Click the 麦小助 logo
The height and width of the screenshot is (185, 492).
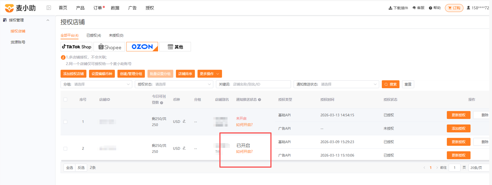20,8
